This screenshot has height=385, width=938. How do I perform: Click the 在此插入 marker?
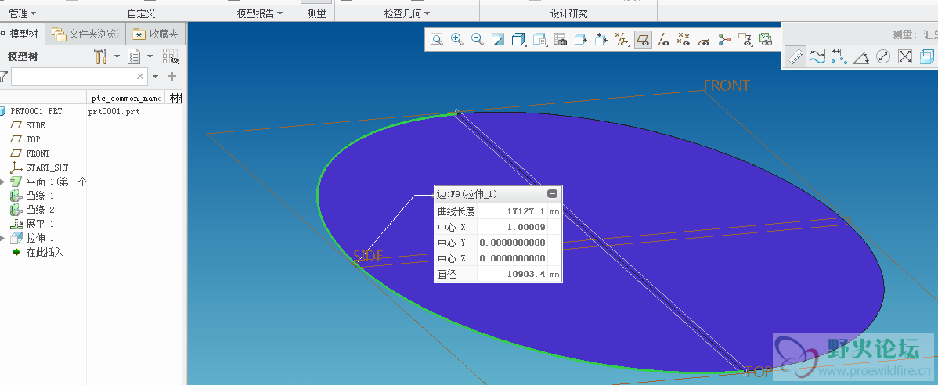45,252
